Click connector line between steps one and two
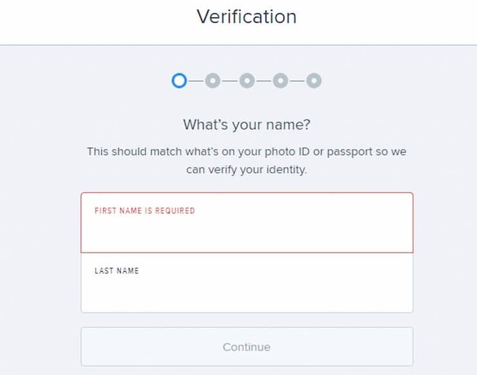Image resolution: width=477 pixels, height=375 pixels. point(196,81)
